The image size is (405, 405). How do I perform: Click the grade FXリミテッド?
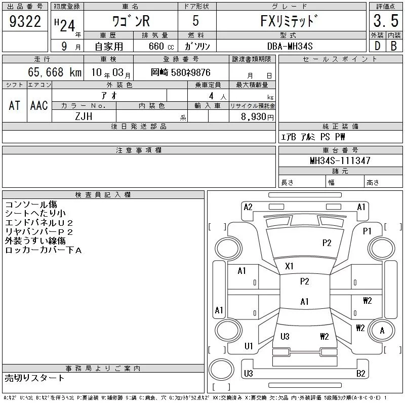pos(289,21)
